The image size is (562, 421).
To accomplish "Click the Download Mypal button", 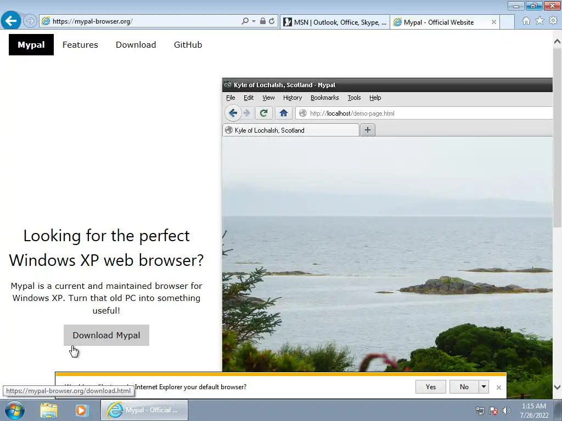I will pyautogui.click(x=106, y=335).
